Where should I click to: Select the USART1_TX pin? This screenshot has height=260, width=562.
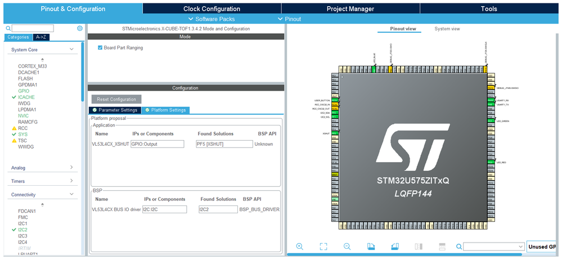click(491, 104)
